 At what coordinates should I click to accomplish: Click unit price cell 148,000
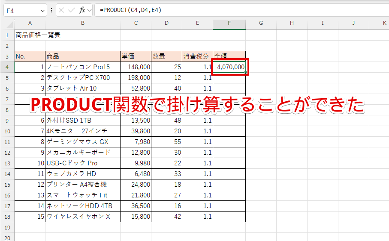[136, 67]
